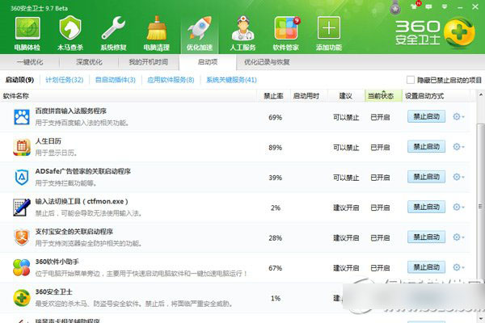Screen dimensions: 485x323
Task: Click the 百度拼音输入法 paw icon
Action: pos(22,117)
